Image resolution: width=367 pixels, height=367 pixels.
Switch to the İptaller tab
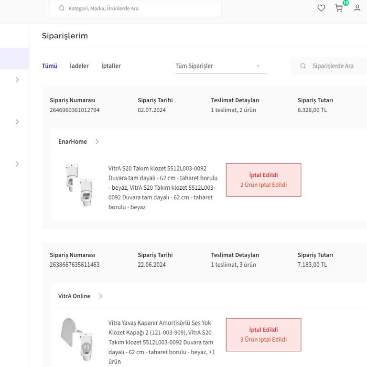click(x=111, y=66)
